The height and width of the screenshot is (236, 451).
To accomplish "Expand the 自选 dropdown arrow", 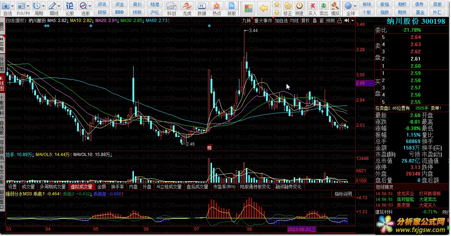I will (13, 6).
